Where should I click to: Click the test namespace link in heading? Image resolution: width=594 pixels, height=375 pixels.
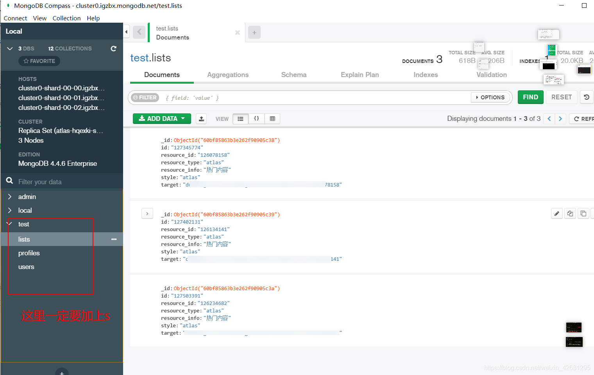(x=140, y=58)
